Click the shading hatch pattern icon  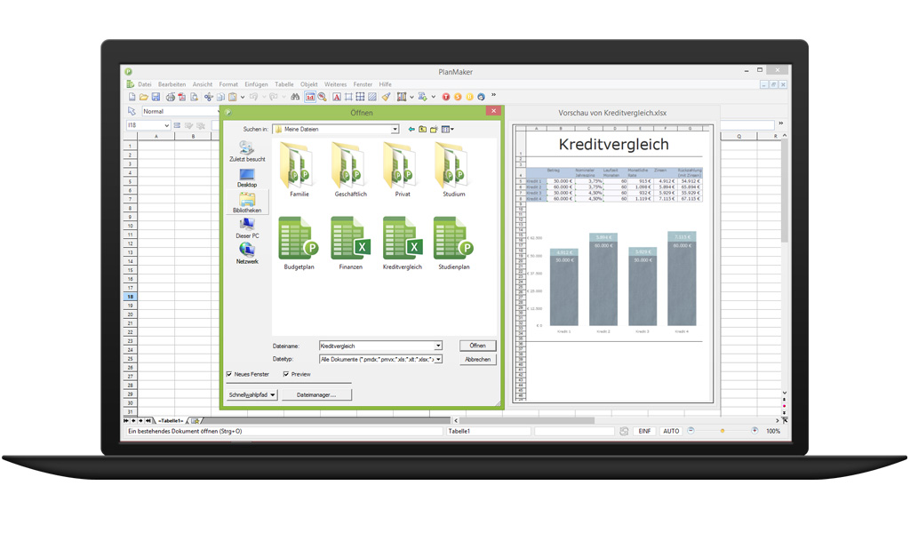point(372,97)
